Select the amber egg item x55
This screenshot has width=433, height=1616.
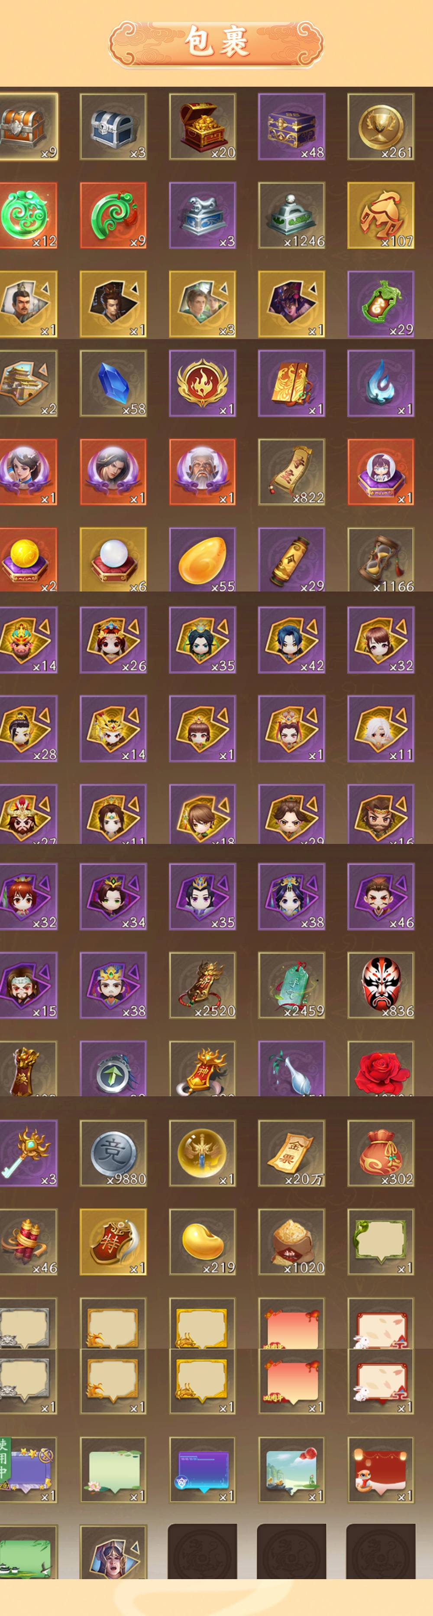[x=202, y=560]
